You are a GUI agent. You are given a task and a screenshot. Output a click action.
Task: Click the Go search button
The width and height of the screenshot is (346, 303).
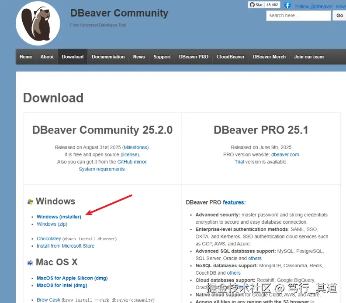[x=339, y=16]
